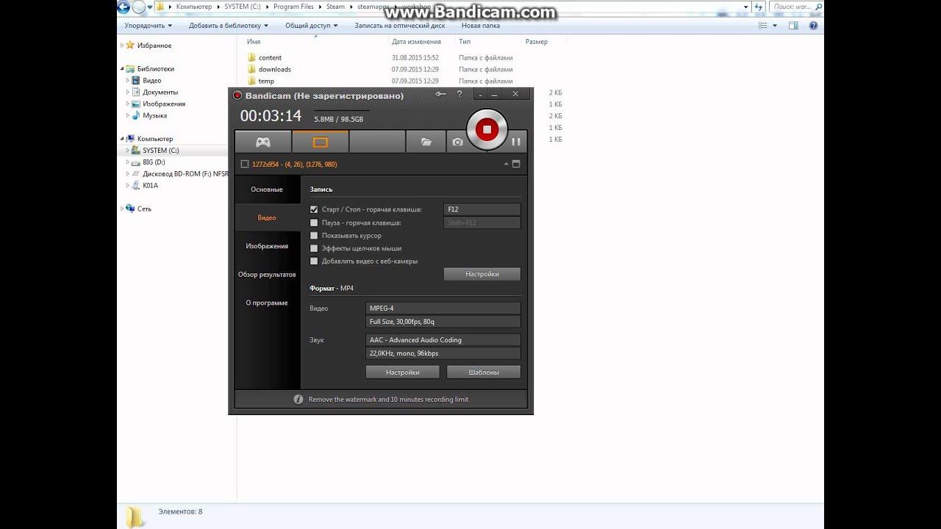
Task: Collapse Bandicam panel with up arrow
Action: pos(505,164)
